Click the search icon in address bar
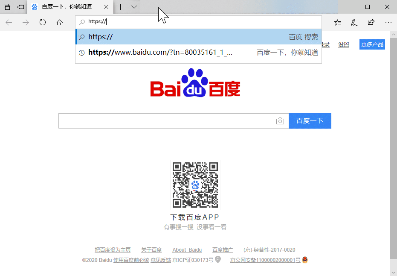Screen dimensions: 397x276 click(x=82, y=22)
